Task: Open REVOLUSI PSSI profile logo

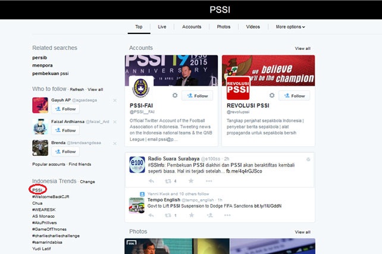Action: tap(238, 88)
